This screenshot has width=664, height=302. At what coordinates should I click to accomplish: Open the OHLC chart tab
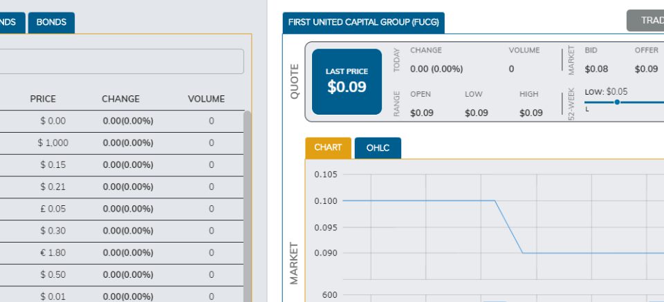[x=378, y=148]
